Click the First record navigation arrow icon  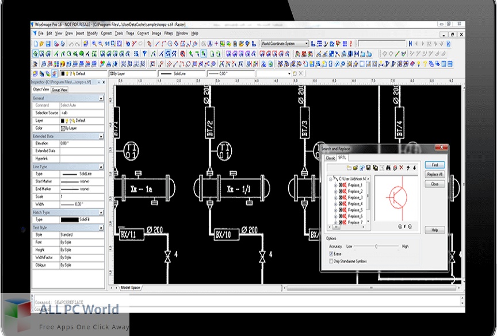point(411,44)
